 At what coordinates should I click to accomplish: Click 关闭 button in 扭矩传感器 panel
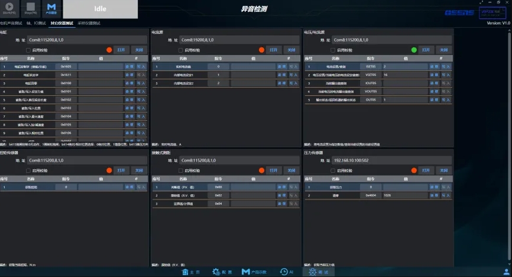[x=139, y=170]
